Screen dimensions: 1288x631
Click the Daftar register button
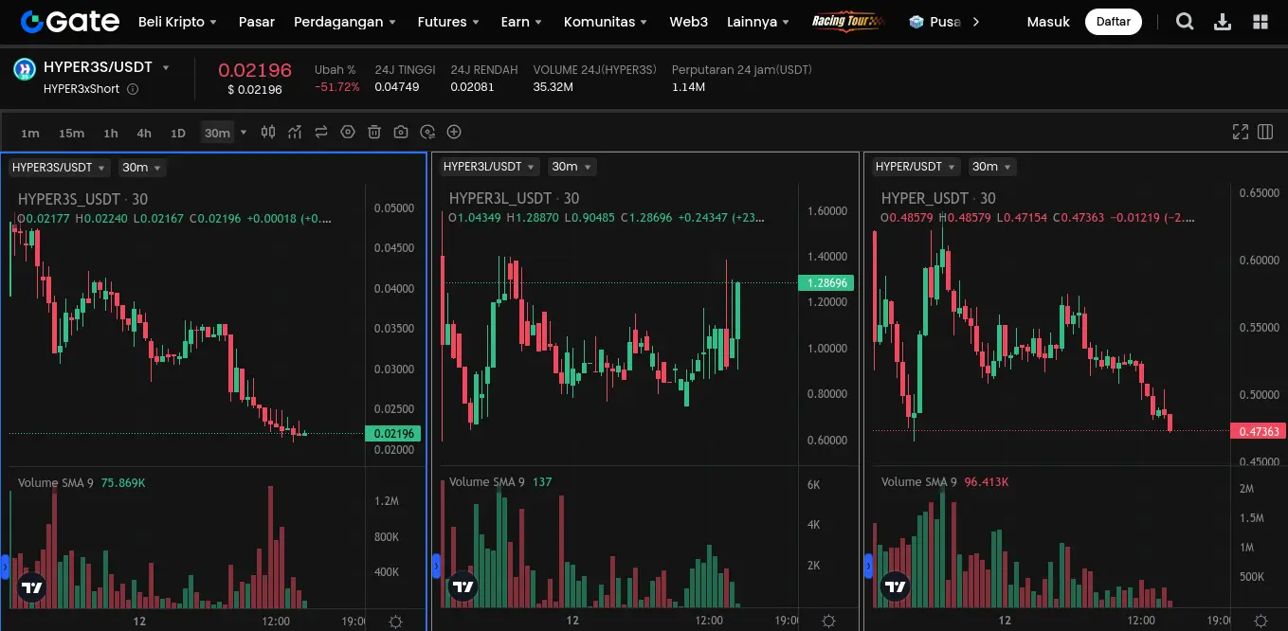(x=1114, y=21)
